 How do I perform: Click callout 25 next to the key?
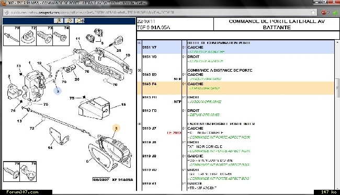pyautogui.click(x=119, y=51)
